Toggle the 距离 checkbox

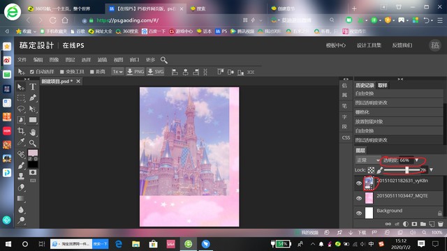[x=91, y=72]
